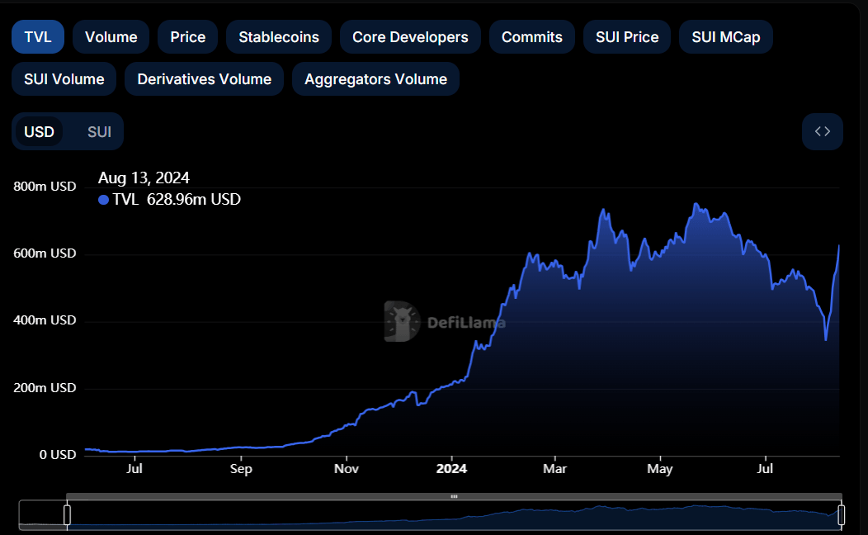The width and height of the screenshot is (868, 535).
Task: View the Price chart
Action: pos(186,36)
